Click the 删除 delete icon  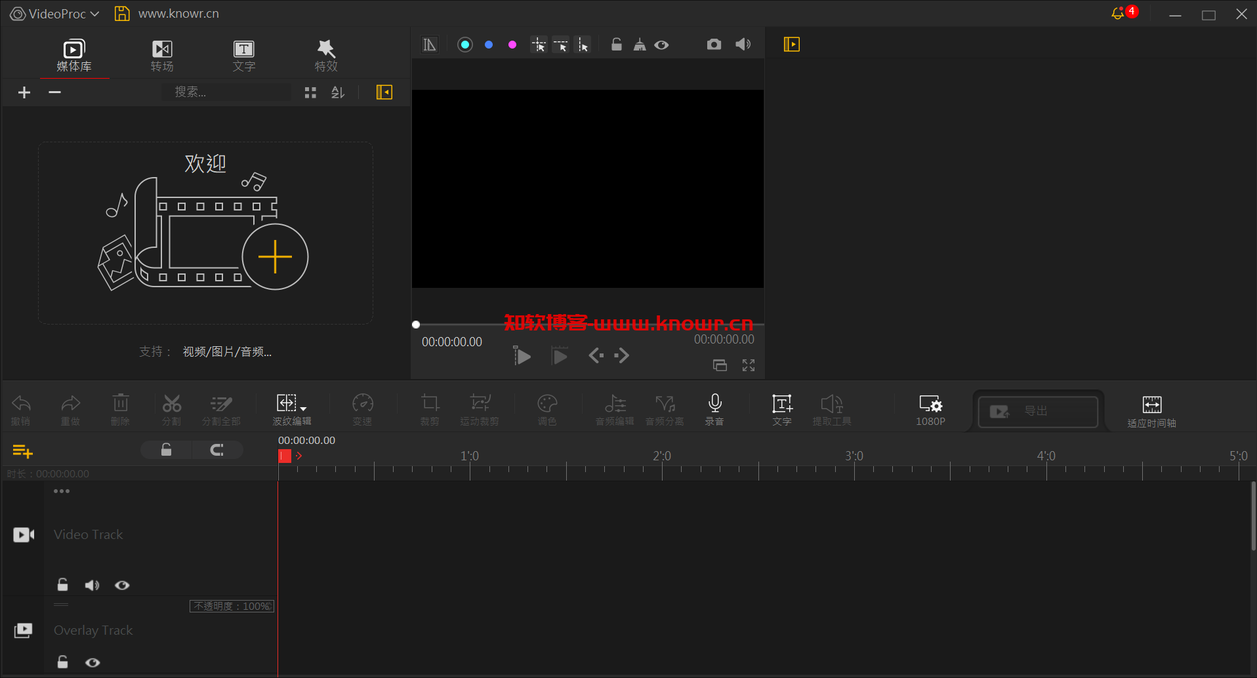click(x=121, y=410)
